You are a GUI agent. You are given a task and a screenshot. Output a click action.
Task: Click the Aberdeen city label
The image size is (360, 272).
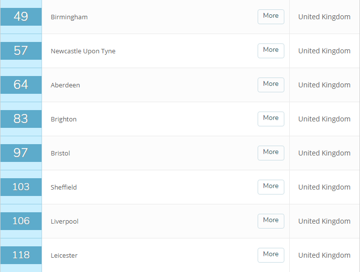[x=65, y=85]
